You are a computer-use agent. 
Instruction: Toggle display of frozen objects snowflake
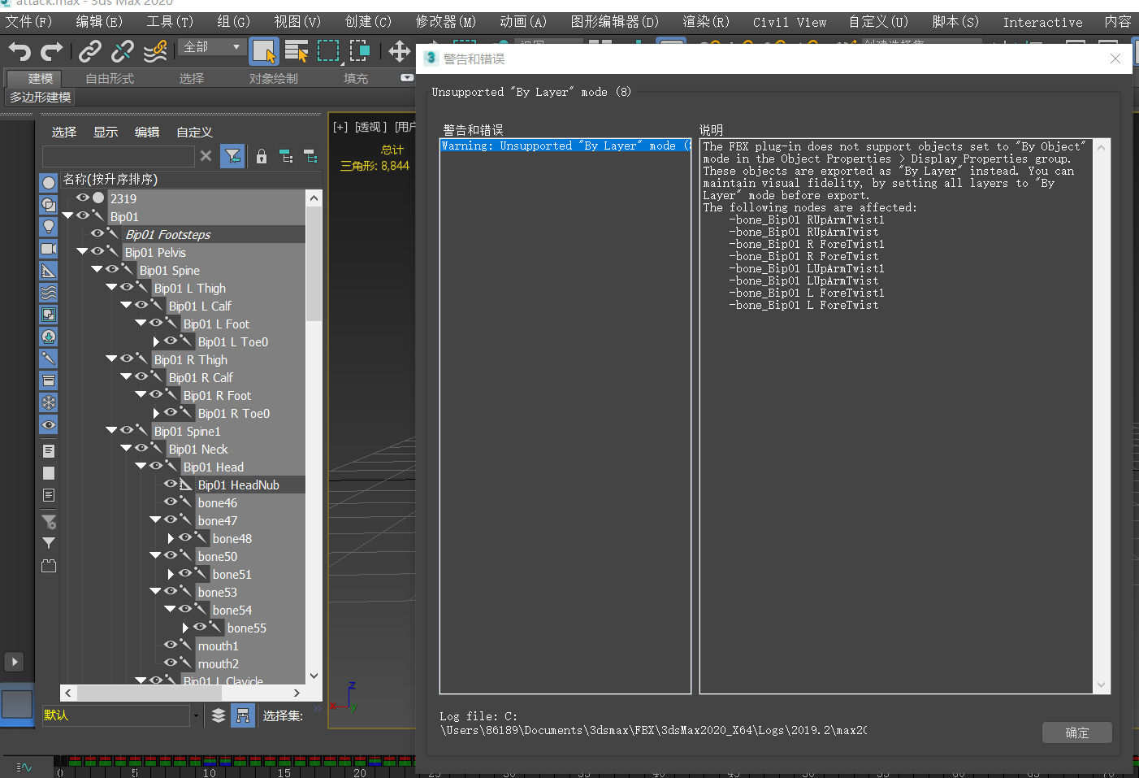(x=49, y=402)
